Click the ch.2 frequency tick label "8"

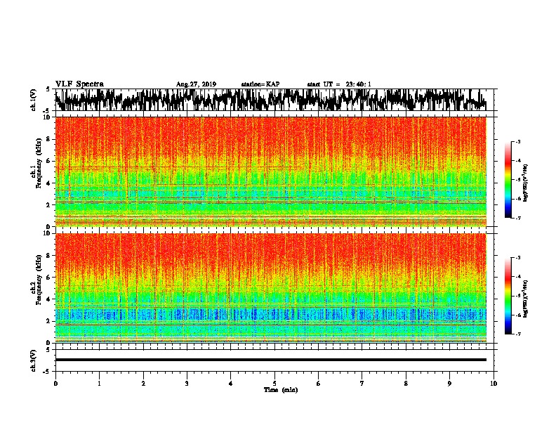(49, 256)
